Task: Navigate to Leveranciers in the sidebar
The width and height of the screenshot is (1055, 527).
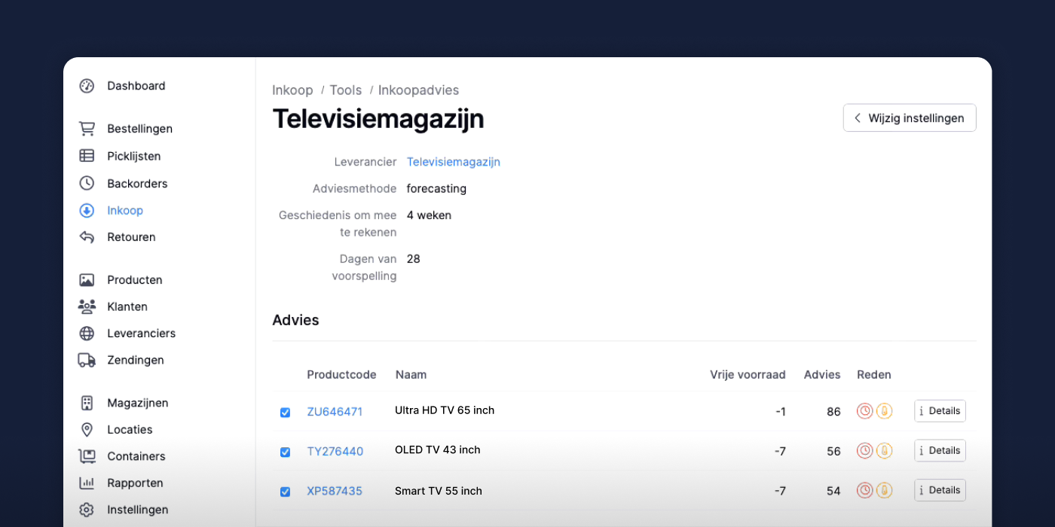Action: coord(141,334)
